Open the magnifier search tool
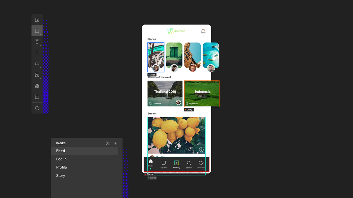Image resolution: width=353 pixels, height=198 pixels. [x=37, y=108]
